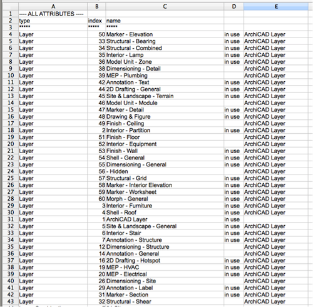Select row 1 header number
This screenshot has width=313, height=307.
coord(11,14)
